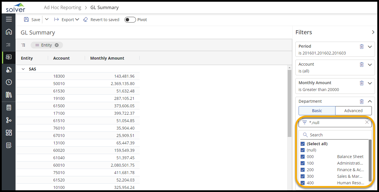Select the Basic filter tab

point(317,111)
